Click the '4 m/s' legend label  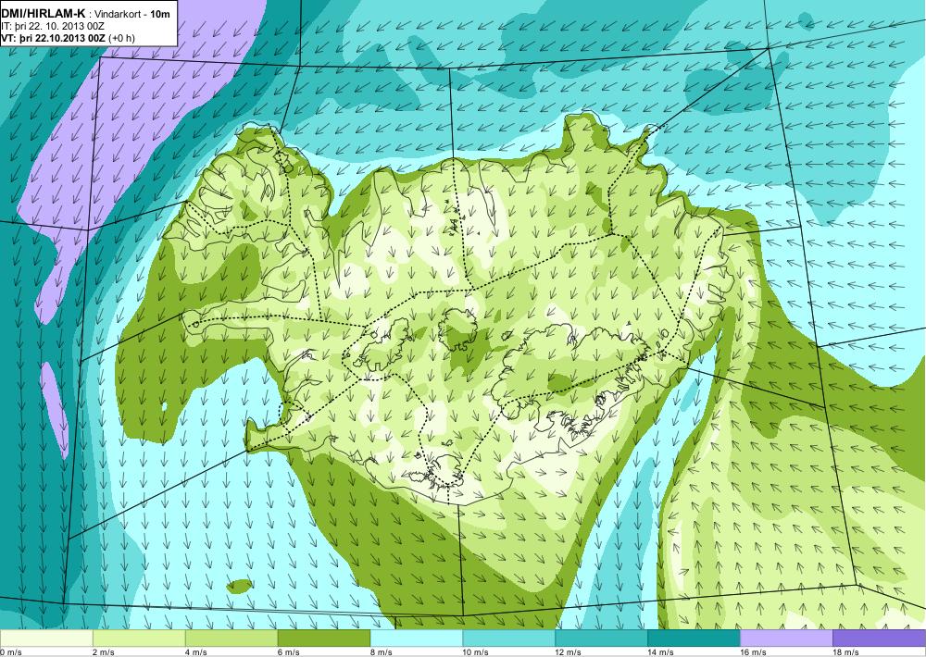click(x=196, y=652)
